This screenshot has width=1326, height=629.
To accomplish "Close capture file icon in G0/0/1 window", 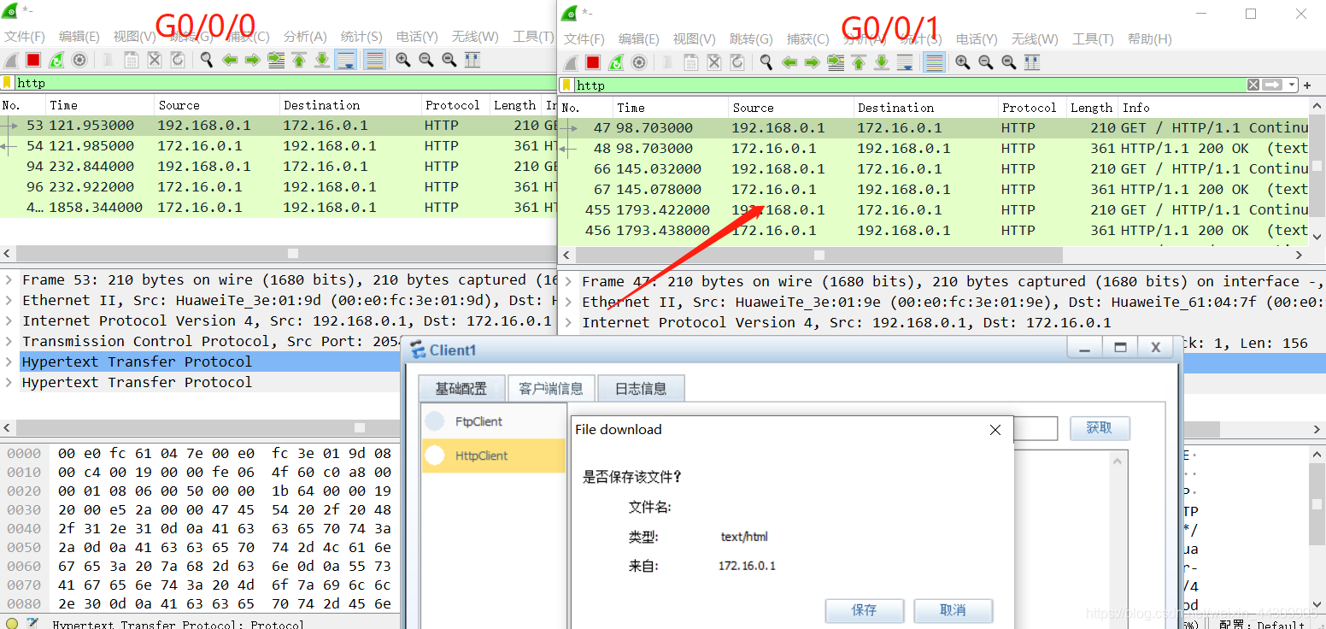I will 714,62.
